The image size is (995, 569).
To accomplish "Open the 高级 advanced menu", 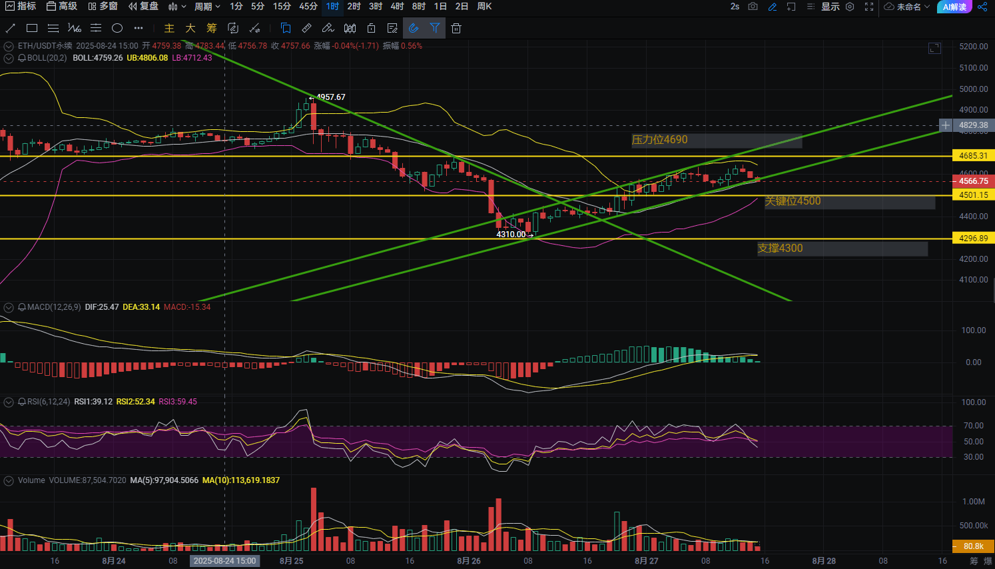I will 61,6.
